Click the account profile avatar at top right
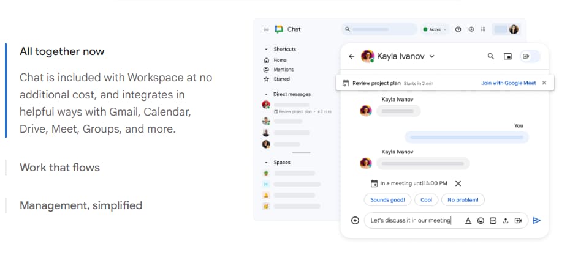The height and width of the screenshot is (255, 570). pyautogui.click(x=514, y=29)
